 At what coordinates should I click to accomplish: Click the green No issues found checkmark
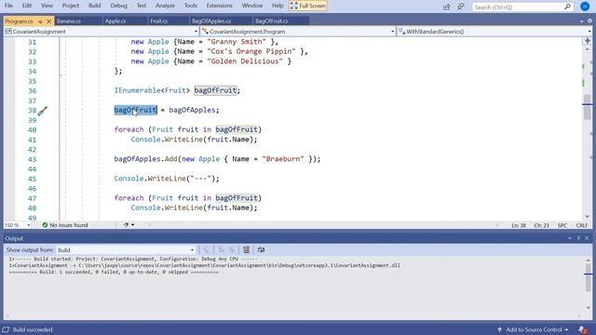pyautogui.click(x=45, y=225)
